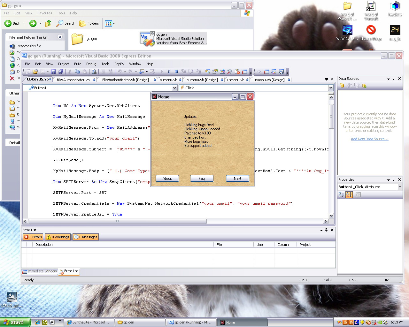Image resolution: width=409 pixels, height=327 pixels.
Task: Toggle auto-hide pin on Data Sources panel
Action: (x=394, y=79)
